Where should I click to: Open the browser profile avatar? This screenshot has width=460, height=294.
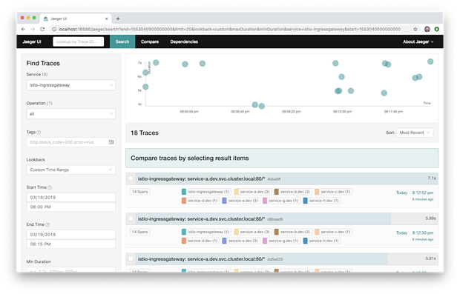pyautogui.click(x=427, y=29)
